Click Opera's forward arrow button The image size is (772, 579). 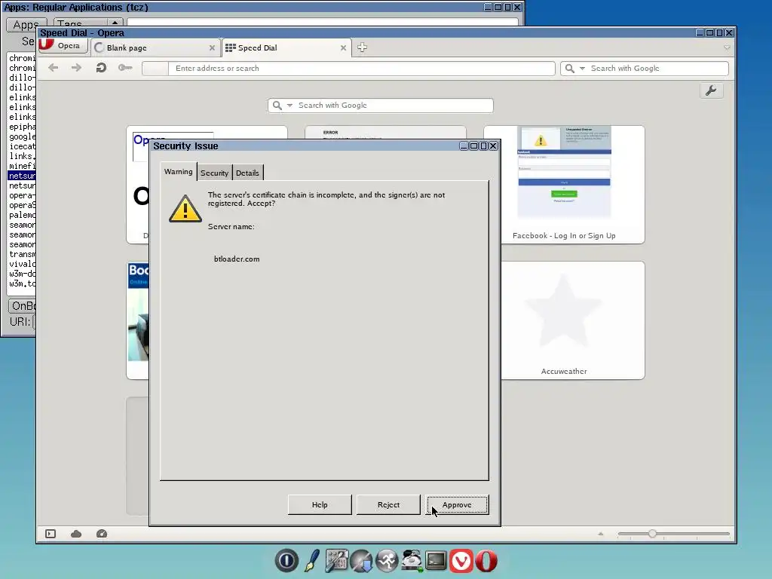tap(76, 68)
